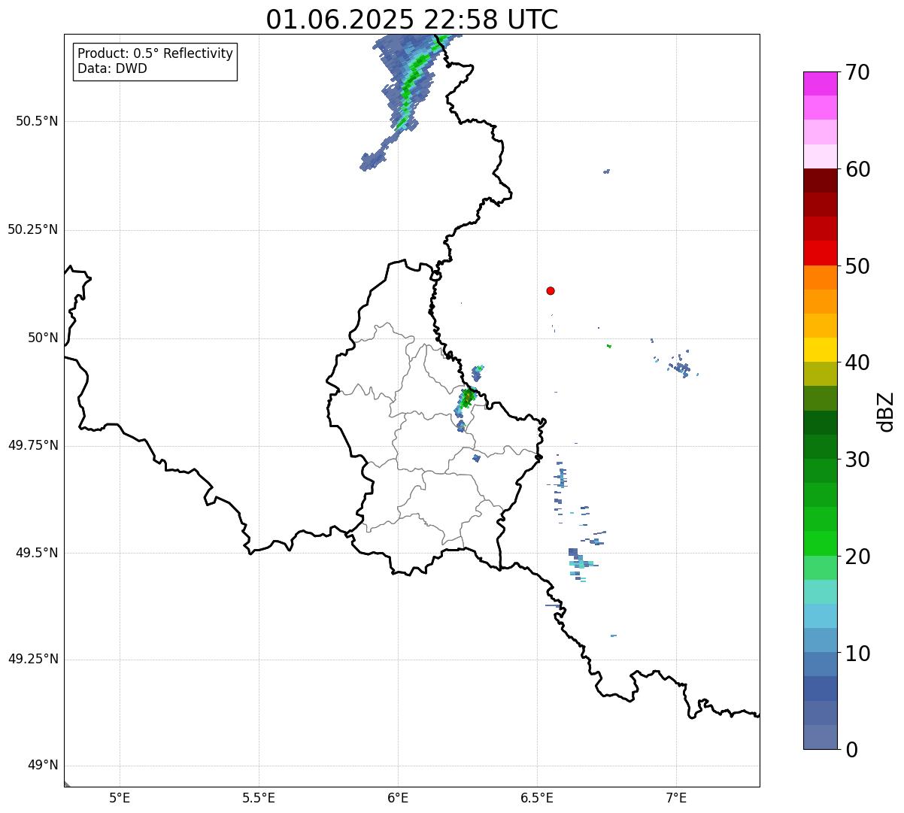This screenshot has width=904, height=813.
Task: Click the orange colorbar segment below 50
Action: coord(821,278)
